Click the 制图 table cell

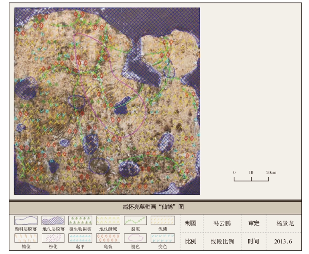(191, 223)
